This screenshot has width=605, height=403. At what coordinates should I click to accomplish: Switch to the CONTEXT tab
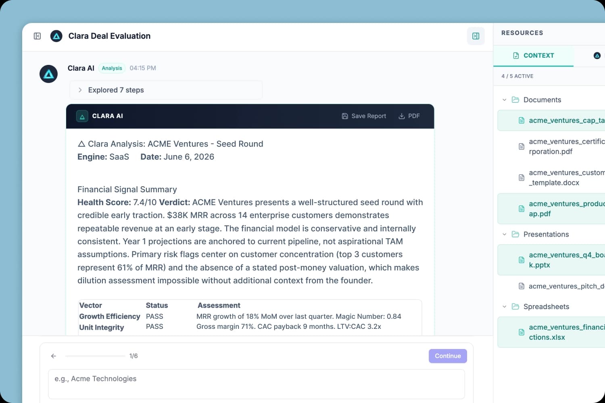tap(533, 56)
